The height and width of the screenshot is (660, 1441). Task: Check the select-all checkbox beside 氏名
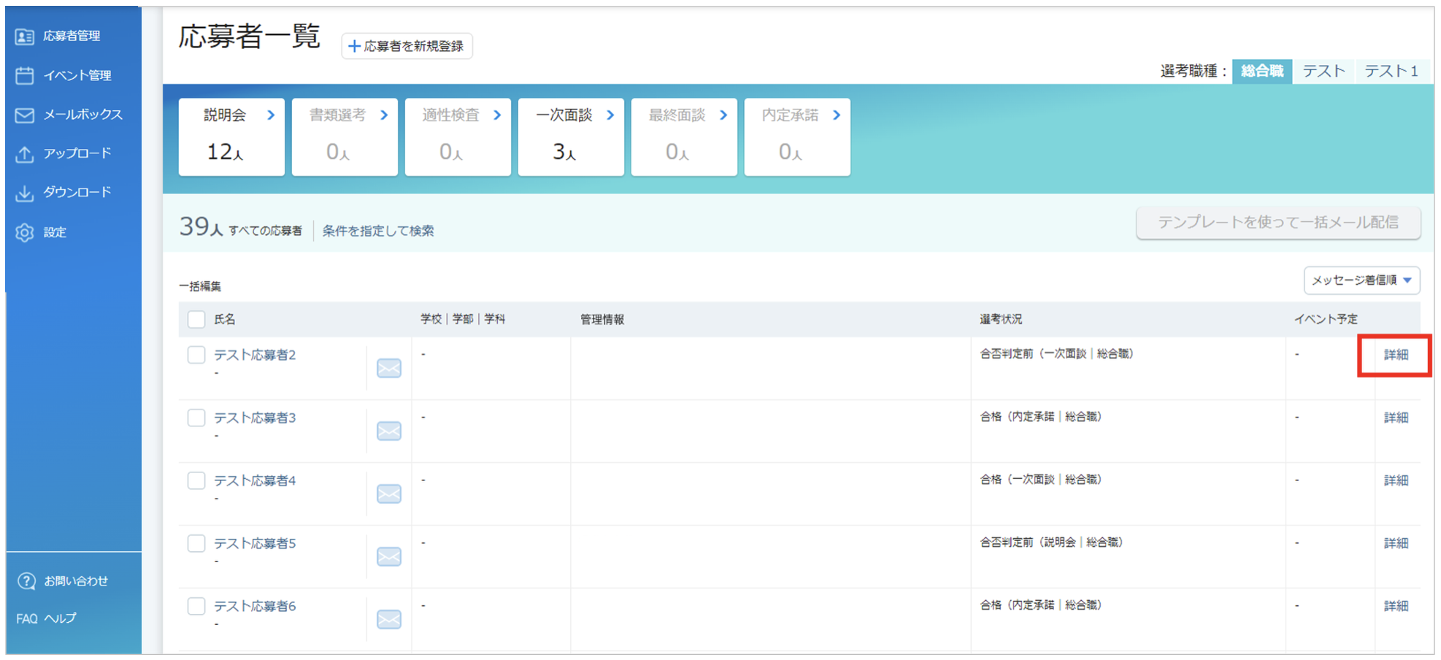pos(196,319)
